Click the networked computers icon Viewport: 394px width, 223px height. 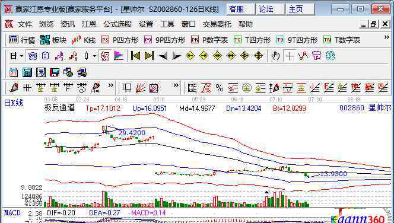(82, 72)
